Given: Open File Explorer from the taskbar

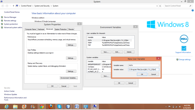Looking at the screenshot, I should click(x=15, y=107).
